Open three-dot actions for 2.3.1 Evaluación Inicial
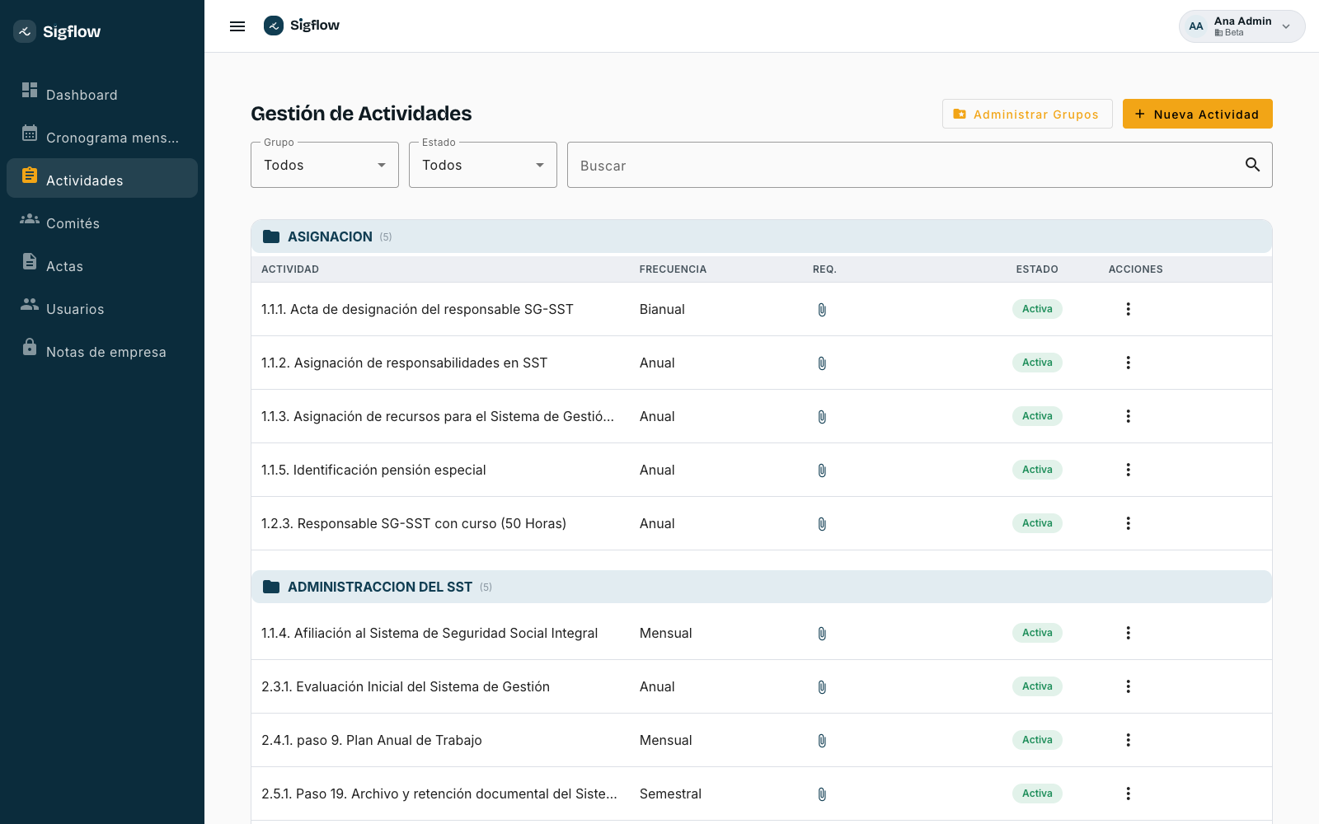This screenshot has width=1319, height=824. coord(1128,686)
